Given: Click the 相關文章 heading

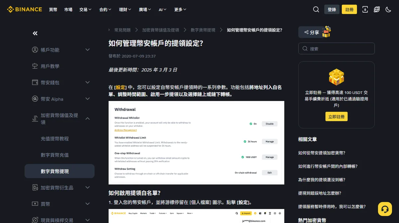Looking at the screenshot, I should [308, 139].
